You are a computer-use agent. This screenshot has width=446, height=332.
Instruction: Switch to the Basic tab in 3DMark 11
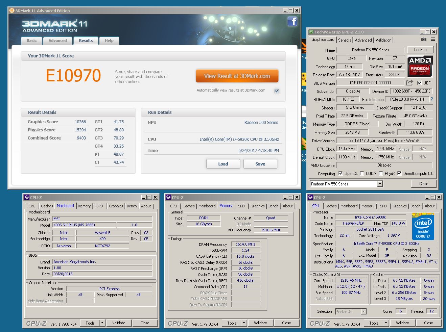tap(32, 41)
